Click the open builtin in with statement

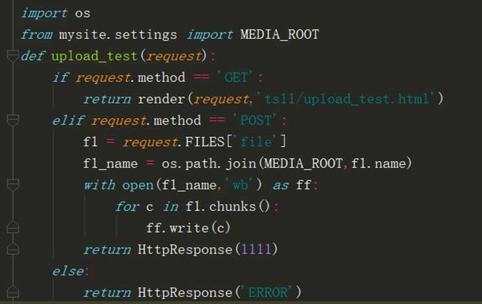138,186
